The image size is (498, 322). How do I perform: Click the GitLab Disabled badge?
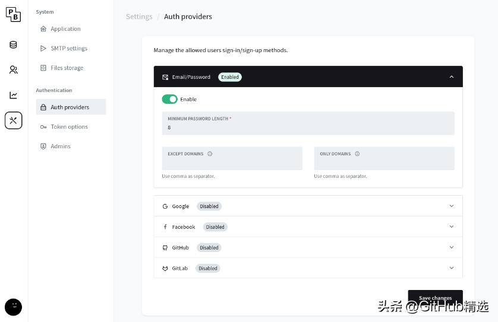click(x=208, y=269)
